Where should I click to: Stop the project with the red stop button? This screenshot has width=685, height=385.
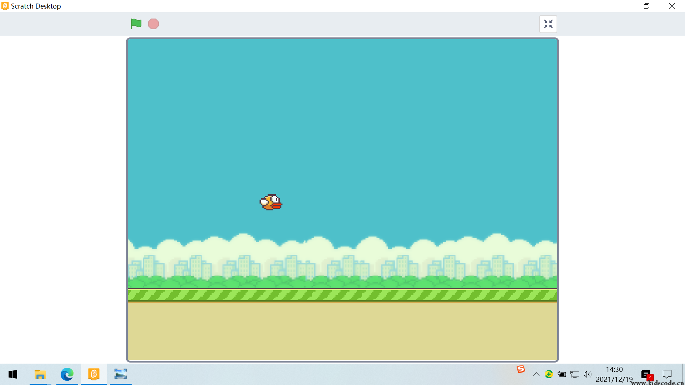click(x=153, y=24)
